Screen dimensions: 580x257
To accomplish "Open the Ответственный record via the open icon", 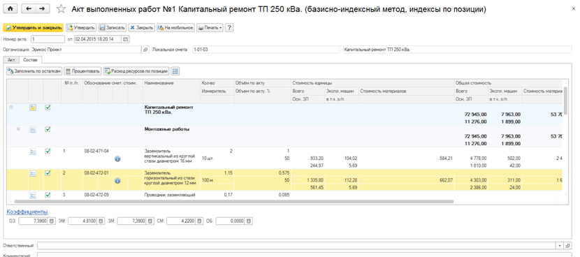I will 568,246.
